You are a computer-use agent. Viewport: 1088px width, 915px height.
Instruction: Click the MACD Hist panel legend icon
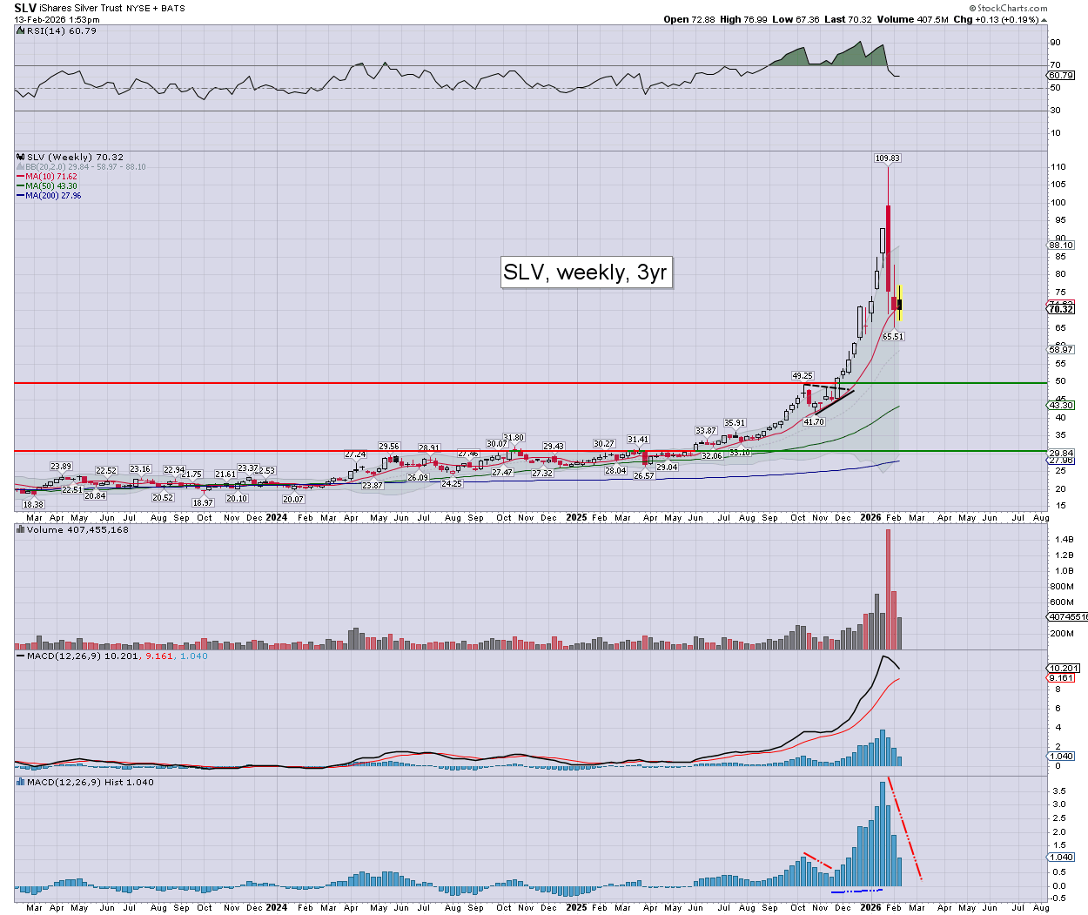(21, 783)
